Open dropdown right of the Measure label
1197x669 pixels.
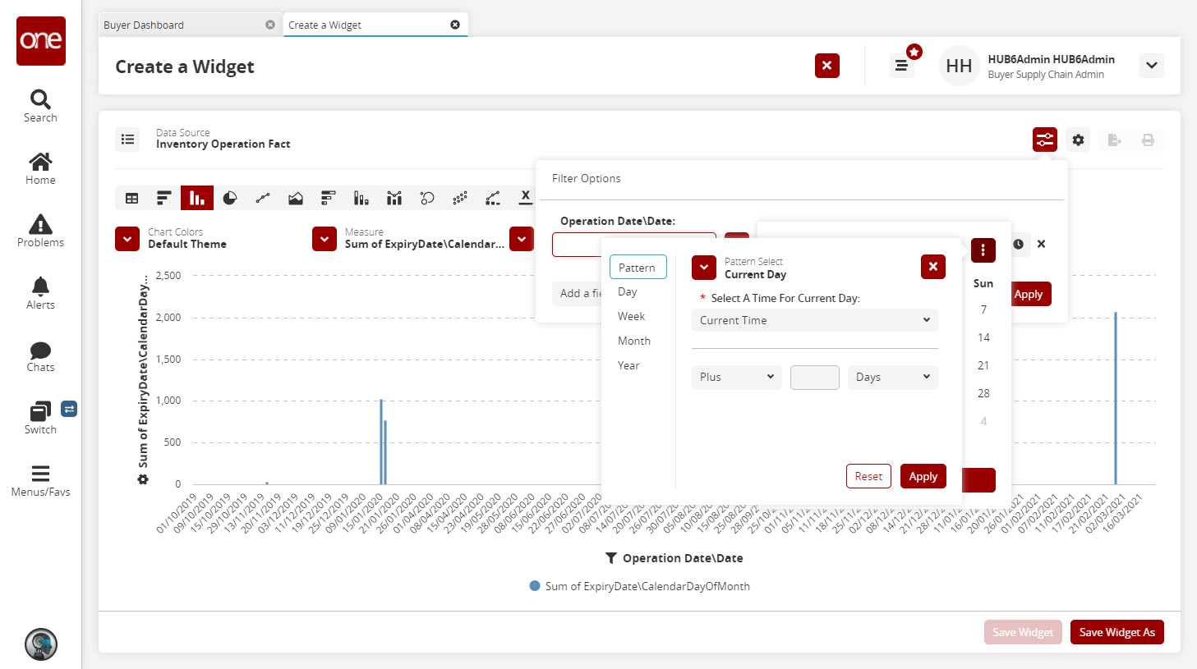click(522, 239)
